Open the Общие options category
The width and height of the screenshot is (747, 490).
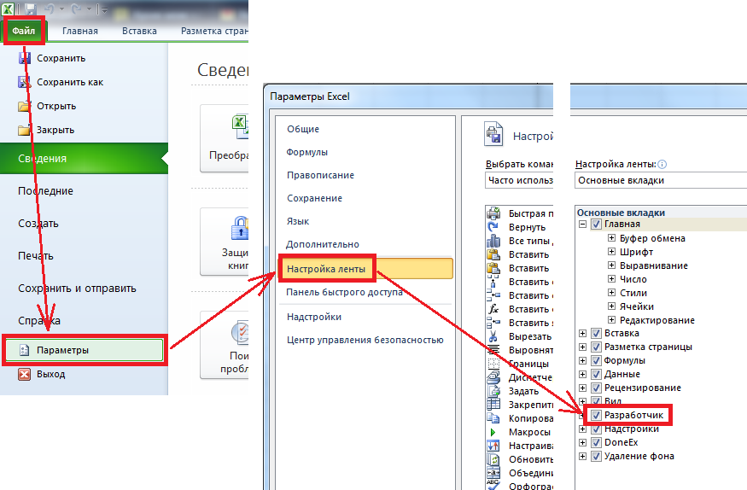[303, 129]
